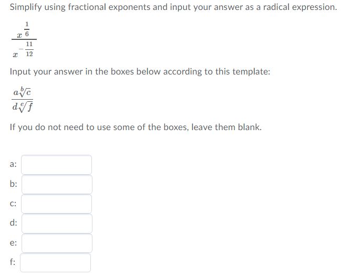Click the "d:" field label

(x=13, y=223)
